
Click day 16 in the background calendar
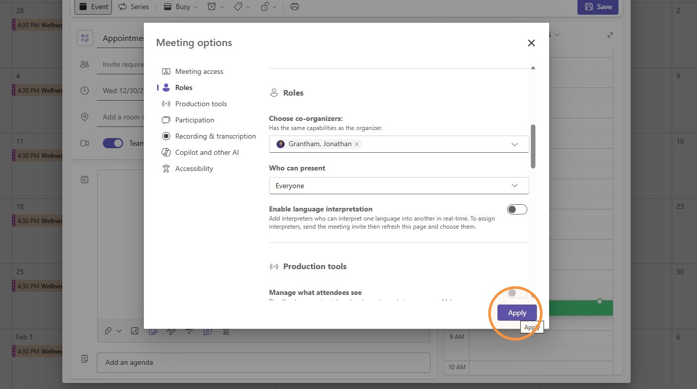[680, 141]
